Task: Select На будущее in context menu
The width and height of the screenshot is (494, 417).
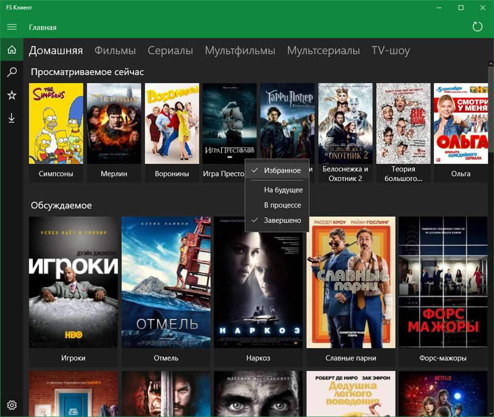Action: tap(277, 190)
